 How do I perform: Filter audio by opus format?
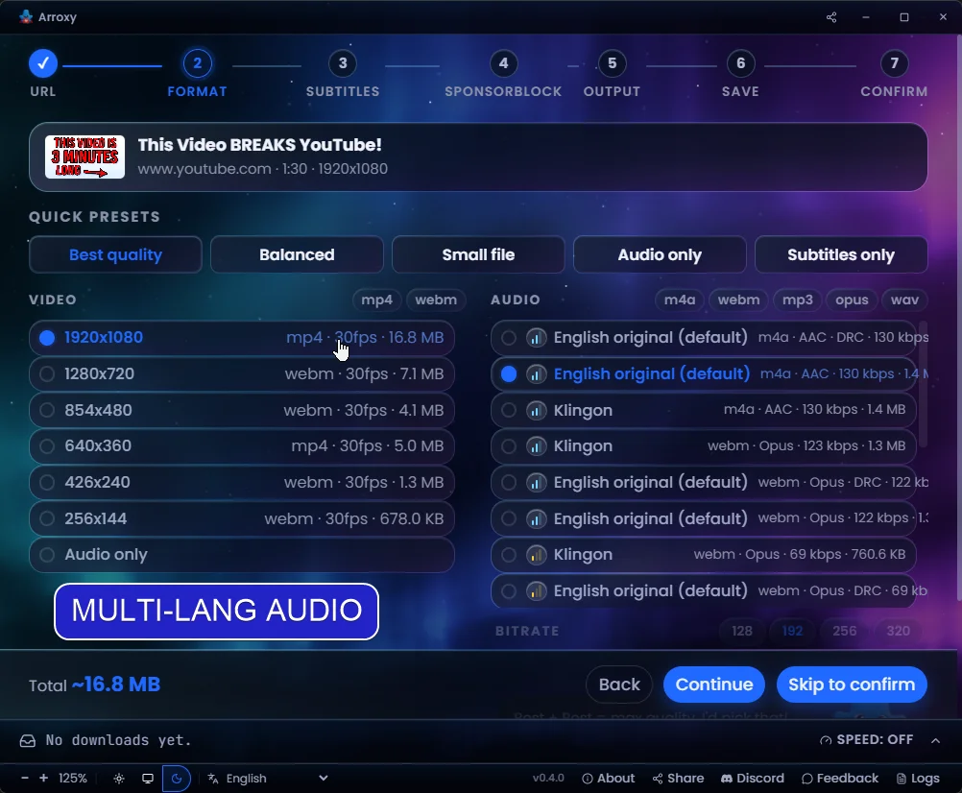852,300
